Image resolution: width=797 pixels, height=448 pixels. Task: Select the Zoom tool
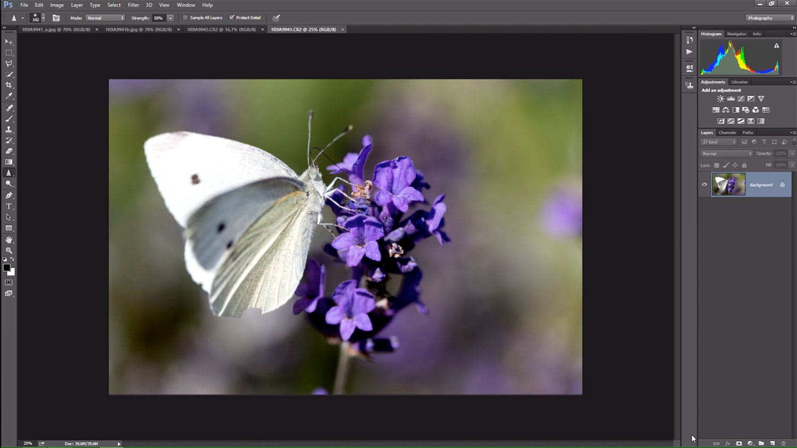tap(9, 251)
